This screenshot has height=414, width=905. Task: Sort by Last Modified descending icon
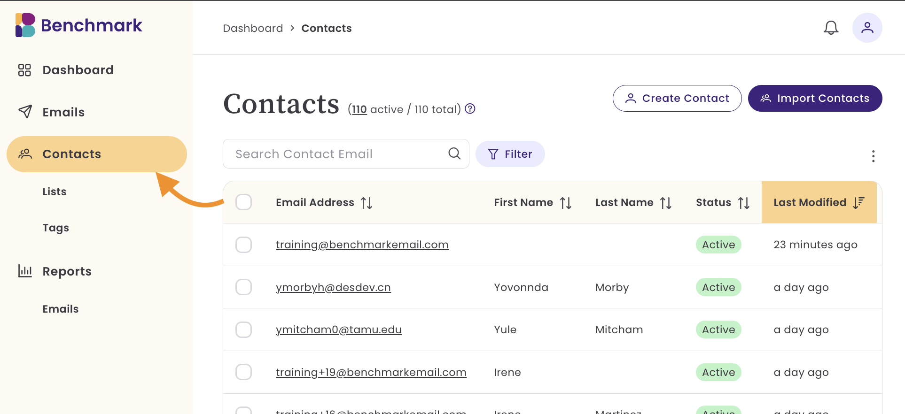858,202
